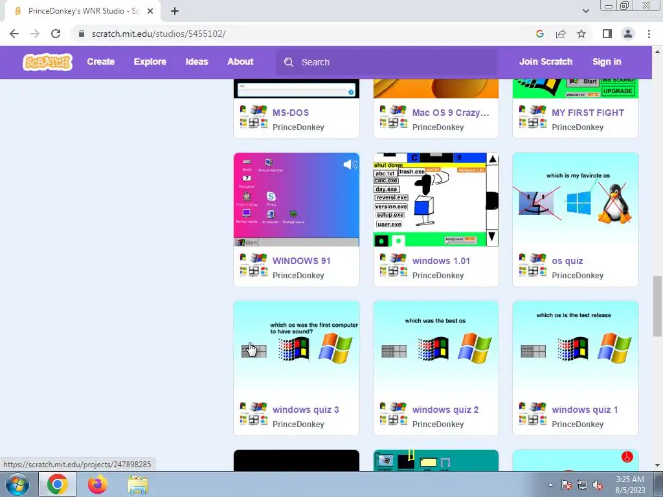Click the muted volume tray icon

pyautogui.click(x=598, y=485)
